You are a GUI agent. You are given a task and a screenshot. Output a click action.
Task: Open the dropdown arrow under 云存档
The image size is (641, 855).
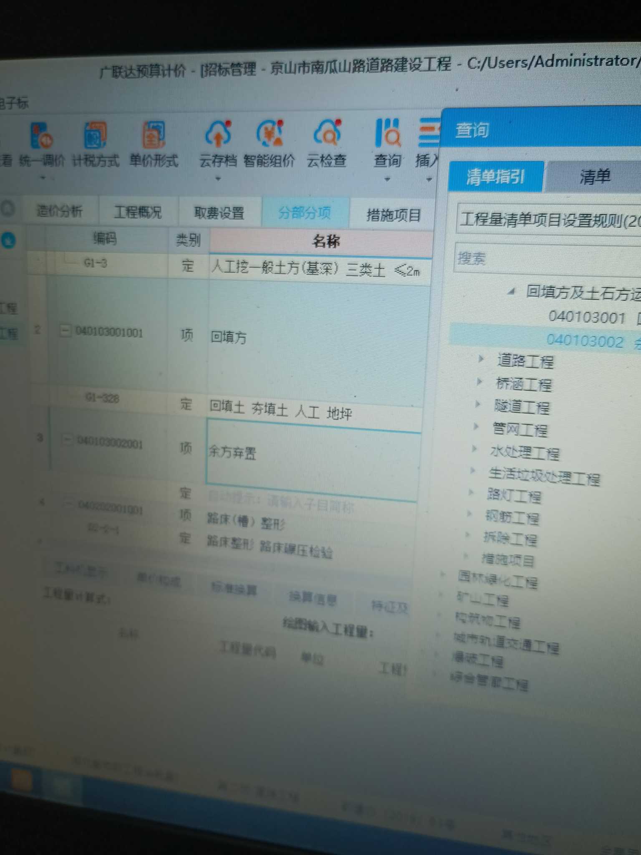pos(218,179)
